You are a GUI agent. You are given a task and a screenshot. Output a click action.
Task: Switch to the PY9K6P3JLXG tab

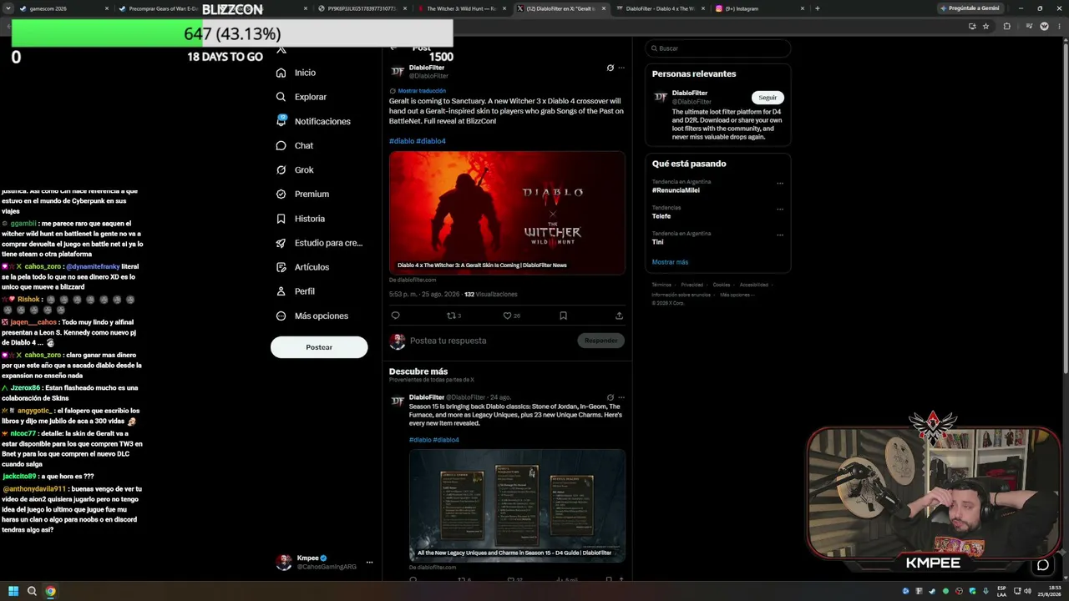click(x=362, y=8)
